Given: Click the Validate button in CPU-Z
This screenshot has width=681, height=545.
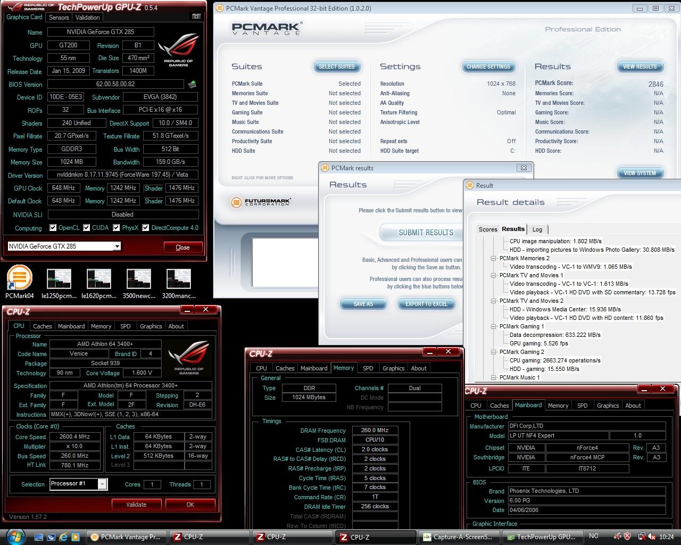Looking at the screenshot, I should pyautogui.click(x=136, y=505).
